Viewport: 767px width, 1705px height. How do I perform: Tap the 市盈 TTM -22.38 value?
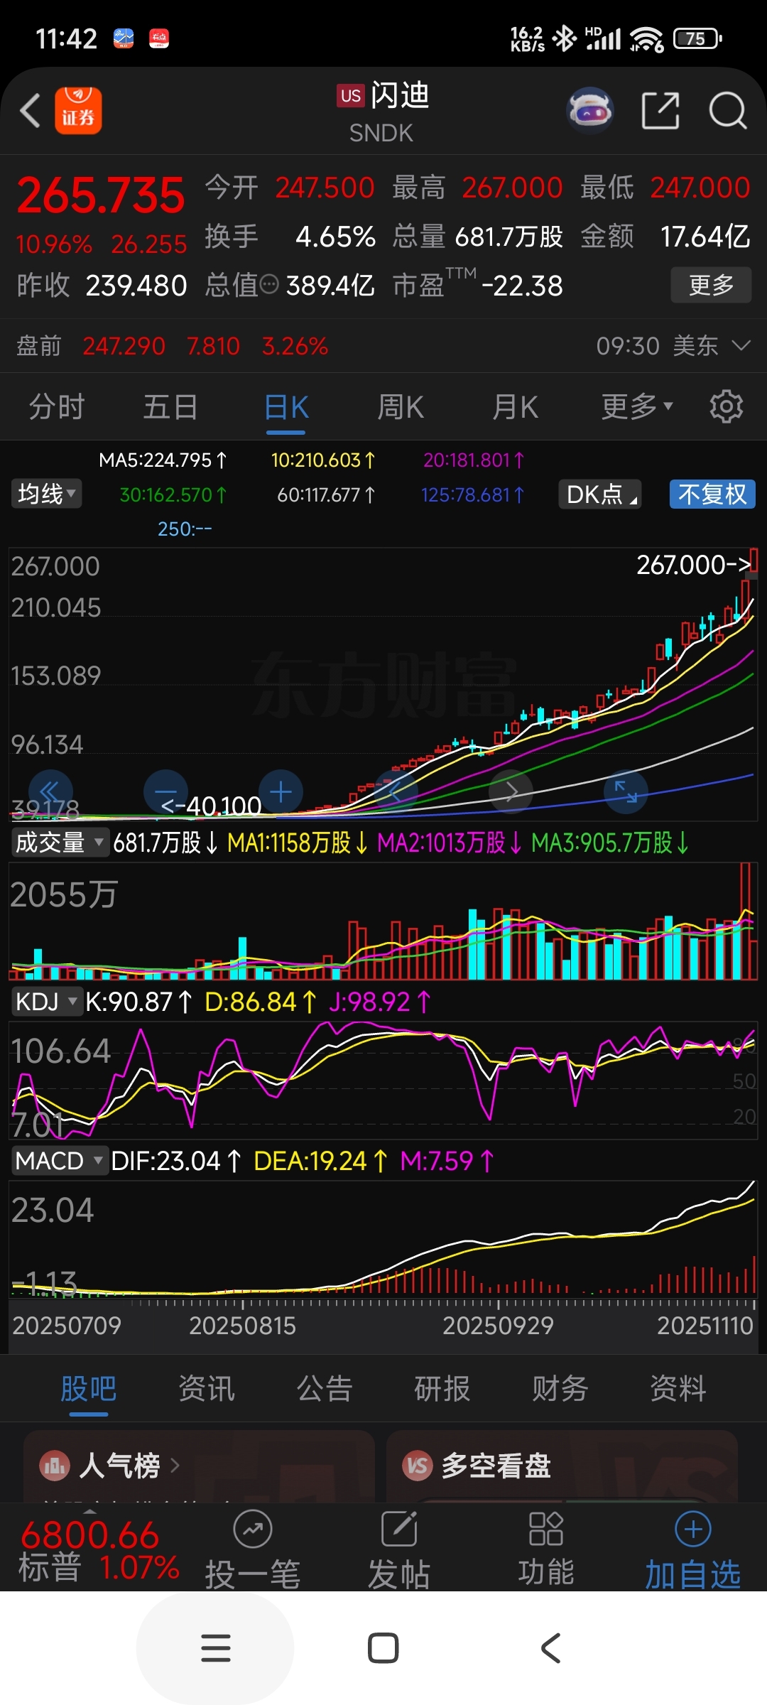click(478, 285)
